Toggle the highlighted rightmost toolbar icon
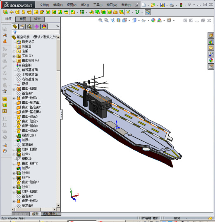The height and width of the screenshot is (222, 215). pos(148,12)
